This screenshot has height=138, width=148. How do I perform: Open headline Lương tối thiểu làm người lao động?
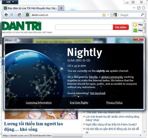34,126
